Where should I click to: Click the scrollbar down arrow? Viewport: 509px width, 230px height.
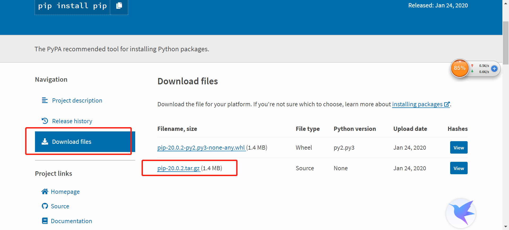click(x=506, y=227)
